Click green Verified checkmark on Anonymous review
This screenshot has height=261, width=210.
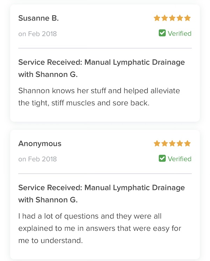click(x=162, y=158)
